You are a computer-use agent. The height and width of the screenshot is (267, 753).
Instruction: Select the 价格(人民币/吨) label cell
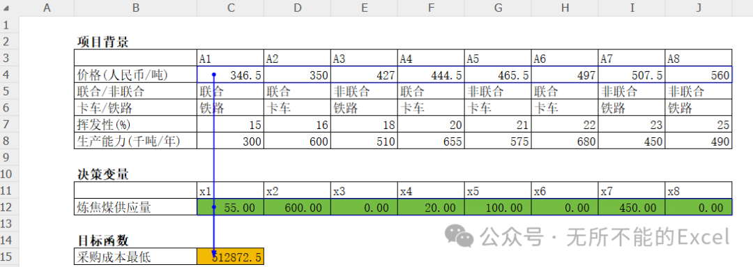135,75
